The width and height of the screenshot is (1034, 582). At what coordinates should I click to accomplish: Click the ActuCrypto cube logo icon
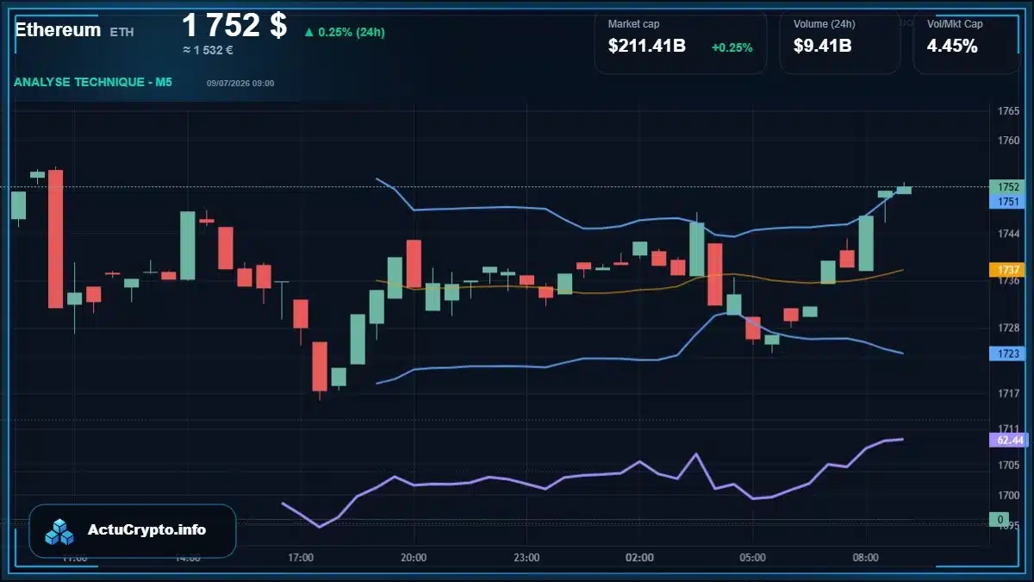tap(60, 531)
